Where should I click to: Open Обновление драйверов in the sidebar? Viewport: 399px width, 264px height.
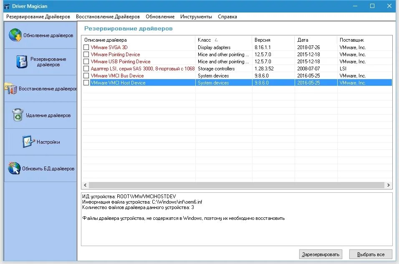[16, 35]
